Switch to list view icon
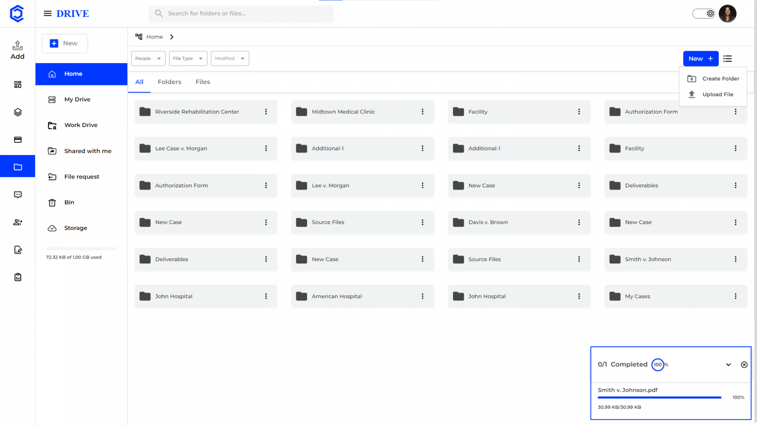 tap(727, 58)
